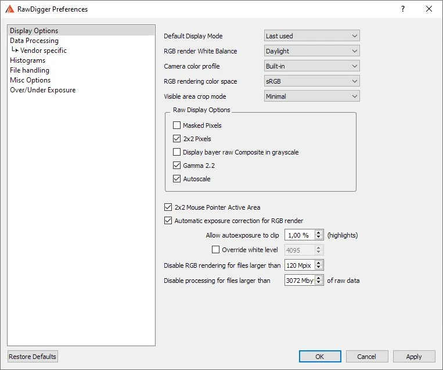Enable the Override white level checkbox
This screenshot has width=443, height=370.
[x=216, y=250]
